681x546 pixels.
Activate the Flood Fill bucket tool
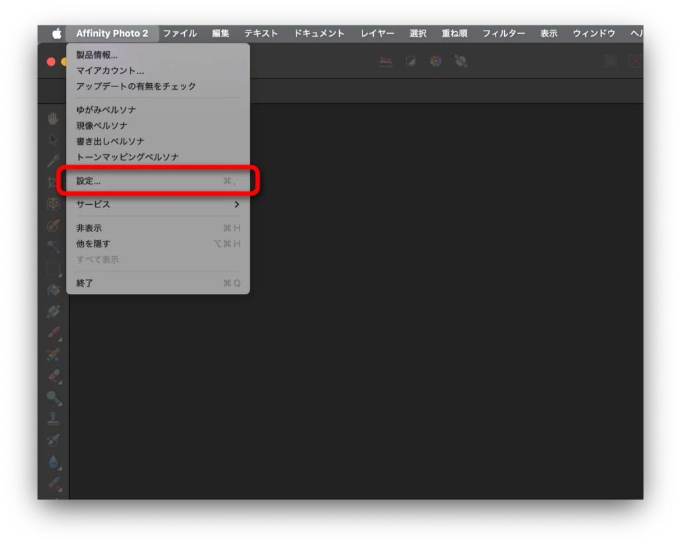tap(53, 290)
